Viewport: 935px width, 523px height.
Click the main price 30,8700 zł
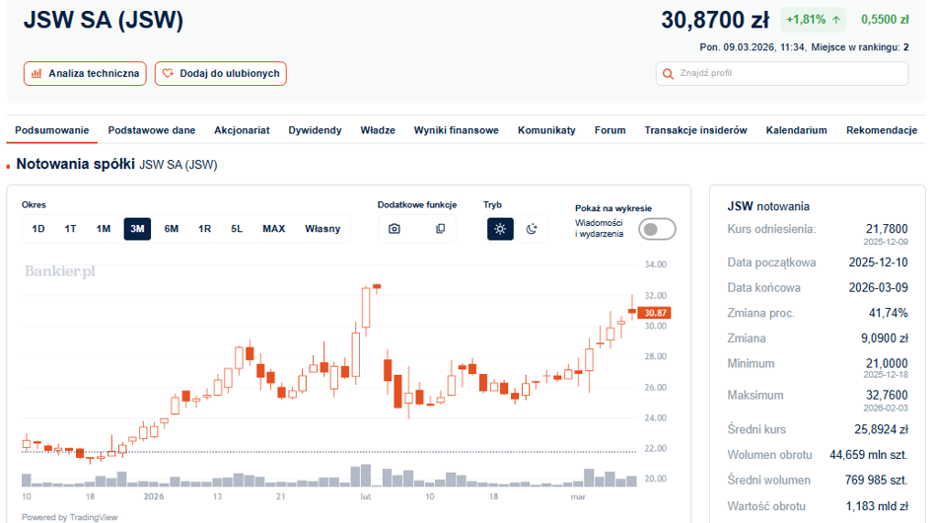coord(715,21)
